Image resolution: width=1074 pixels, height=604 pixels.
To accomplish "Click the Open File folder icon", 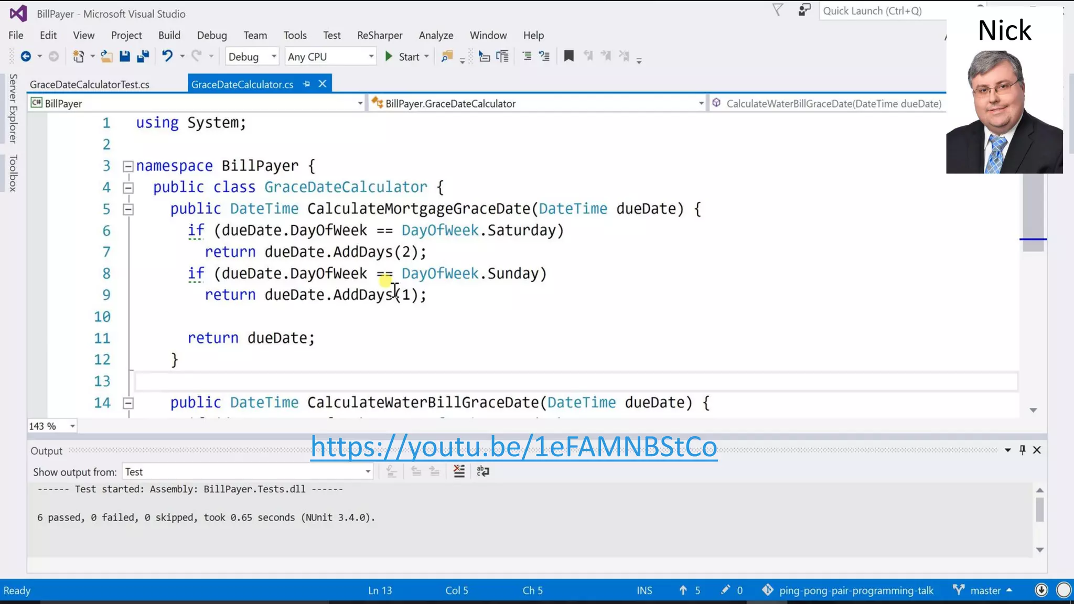I will tap(106, 57).
